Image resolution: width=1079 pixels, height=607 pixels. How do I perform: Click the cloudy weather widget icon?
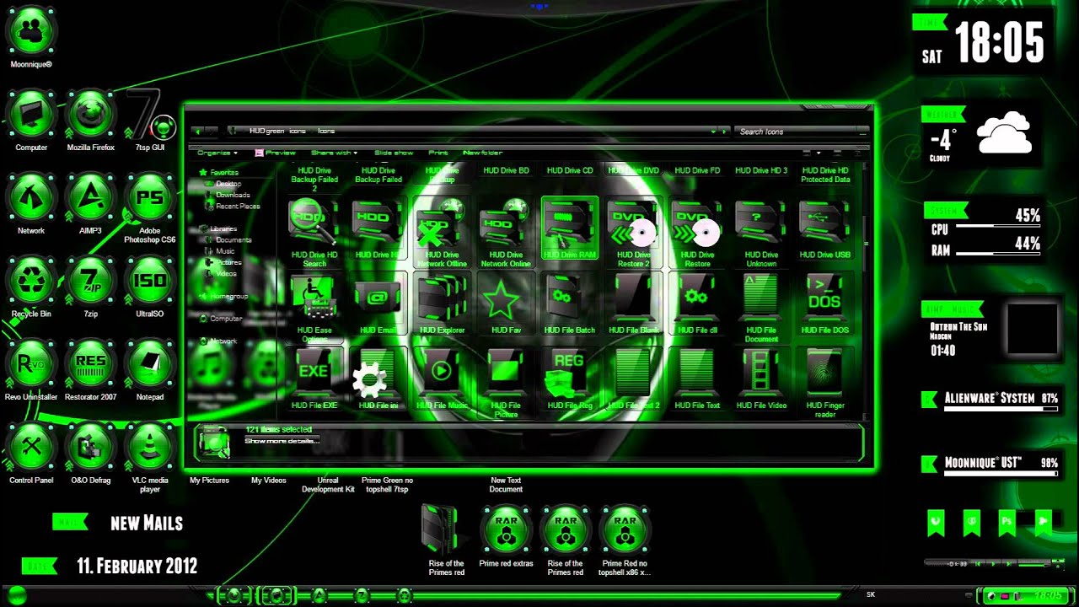(x=1004, y=133)
